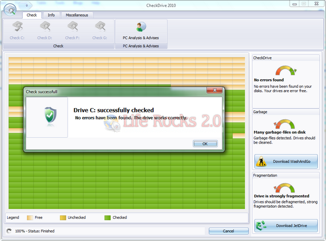Screen dimensions: 326x241
Task: Switch to the Info tab
Action: [51, 15]
